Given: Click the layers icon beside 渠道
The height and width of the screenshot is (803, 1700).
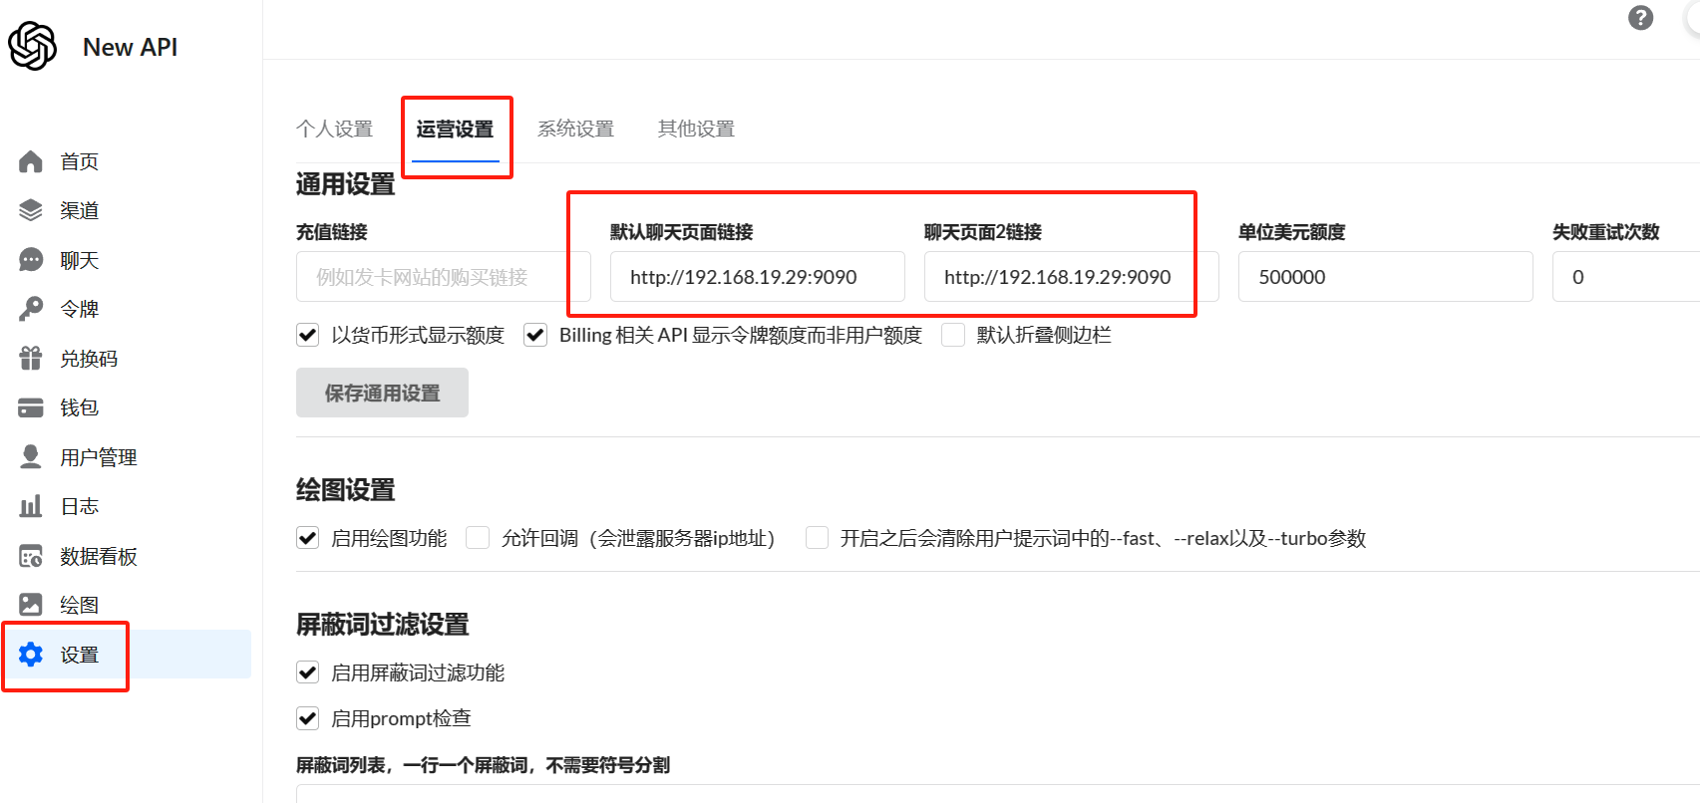Looking at the screenshot, I should (x=31, y=210).
